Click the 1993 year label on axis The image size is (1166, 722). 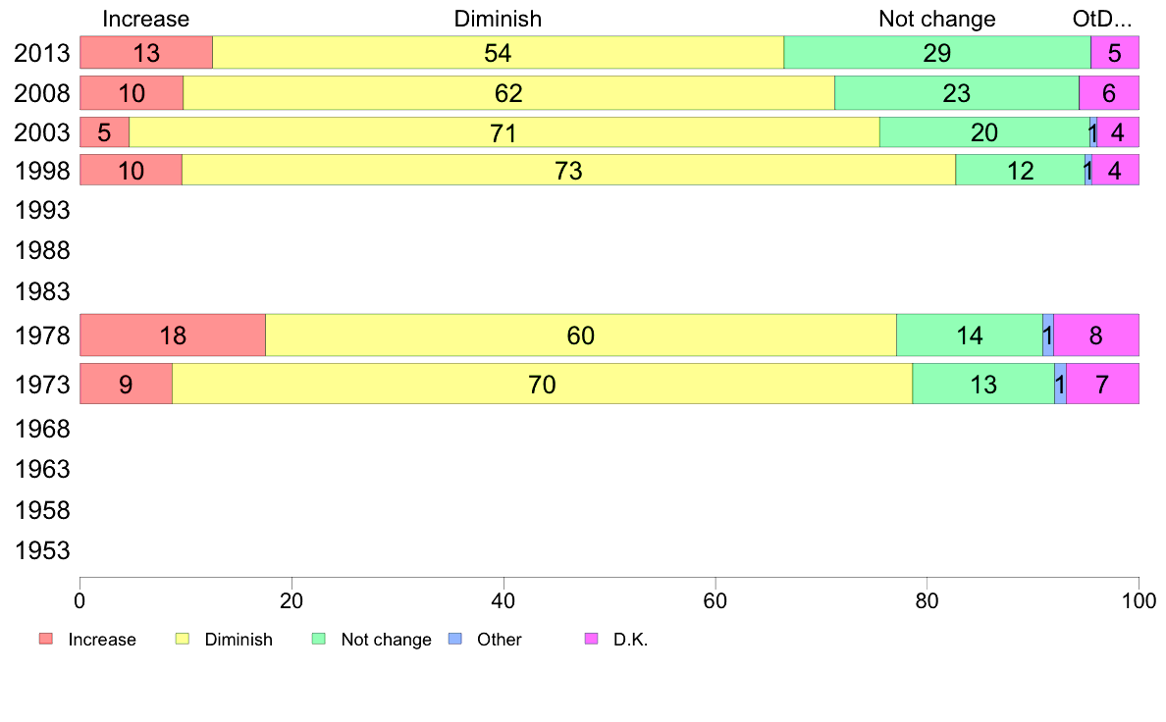point(42,210)
